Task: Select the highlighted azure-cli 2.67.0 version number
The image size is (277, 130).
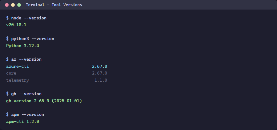Action: pyautogui.click(x=99, y=66)
